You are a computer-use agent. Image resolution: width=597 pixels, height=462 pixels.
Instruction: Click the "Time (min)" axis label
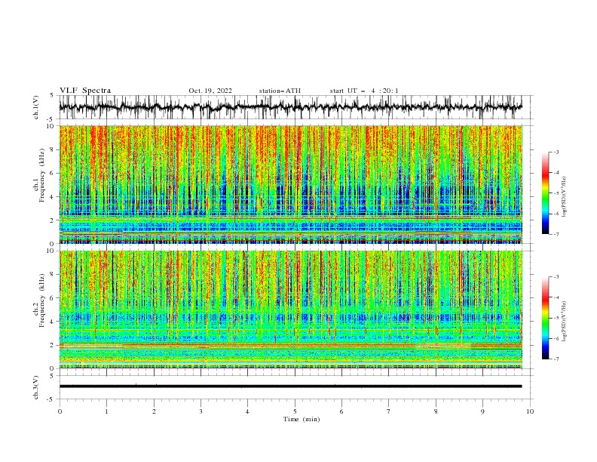coord(302,419)
